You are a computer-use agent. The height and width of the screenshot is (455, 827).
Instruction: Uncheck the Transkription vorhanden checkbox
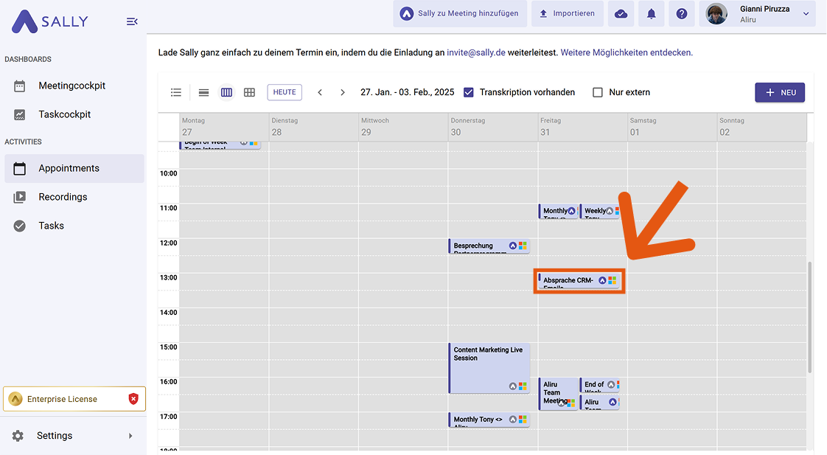[x=469, y=92]
